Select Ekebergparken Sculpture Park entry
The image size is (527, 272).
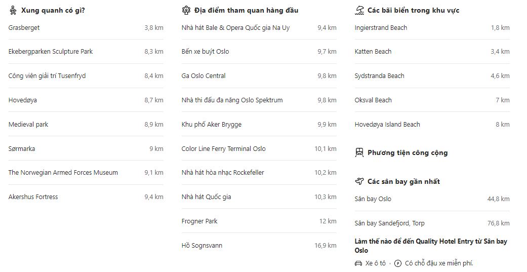point(86,52)
